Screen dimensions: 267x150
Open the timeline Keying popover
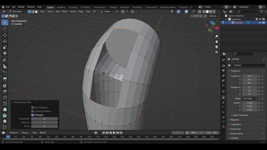(x=26, y=132)
